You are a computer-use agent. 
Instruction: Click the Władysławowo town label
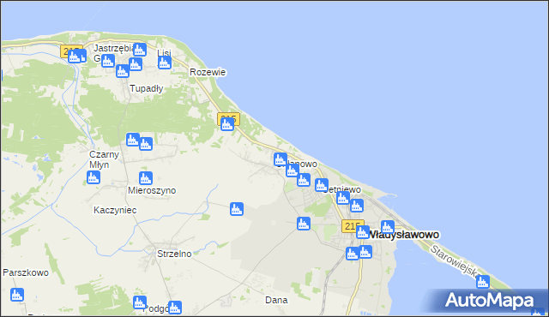(x=404, y=235)
